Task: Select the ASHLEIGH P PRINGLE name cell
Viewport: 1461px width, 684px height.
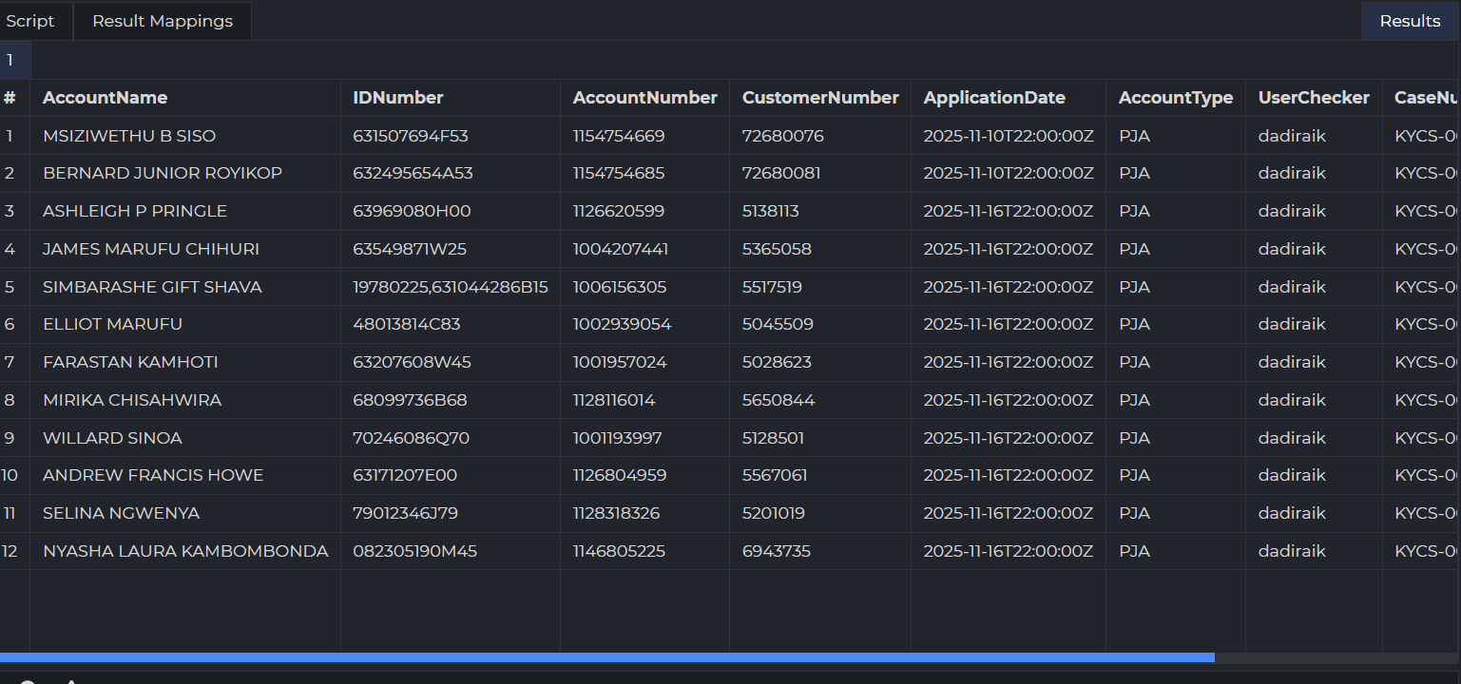Action: pos(135,211)
